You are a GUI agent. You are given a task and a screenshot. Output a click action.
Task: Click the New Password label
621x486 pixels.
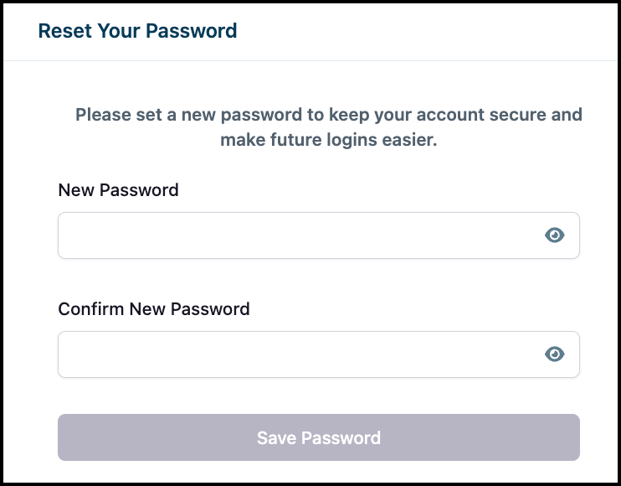[118, 190]
